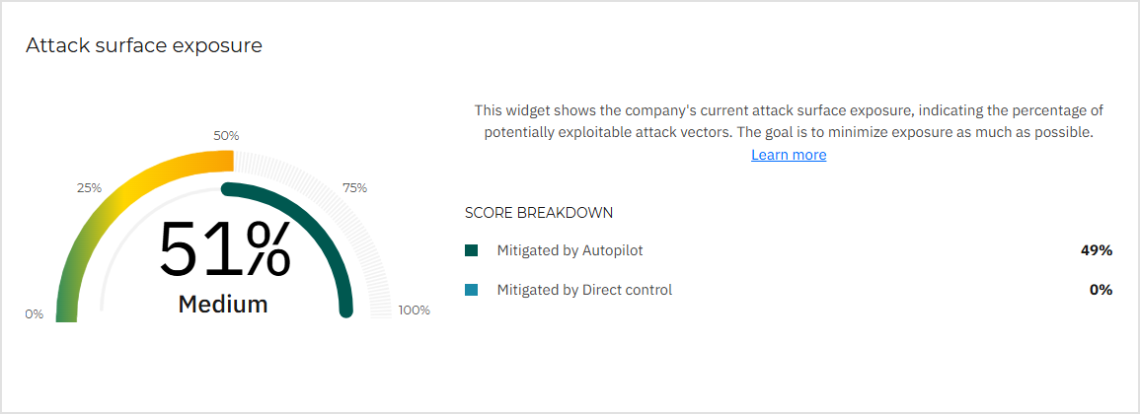This screenshot has height=414, width=1140.
Task: Click the 50% label atop the gauge
Action: [x=226, y=135]
